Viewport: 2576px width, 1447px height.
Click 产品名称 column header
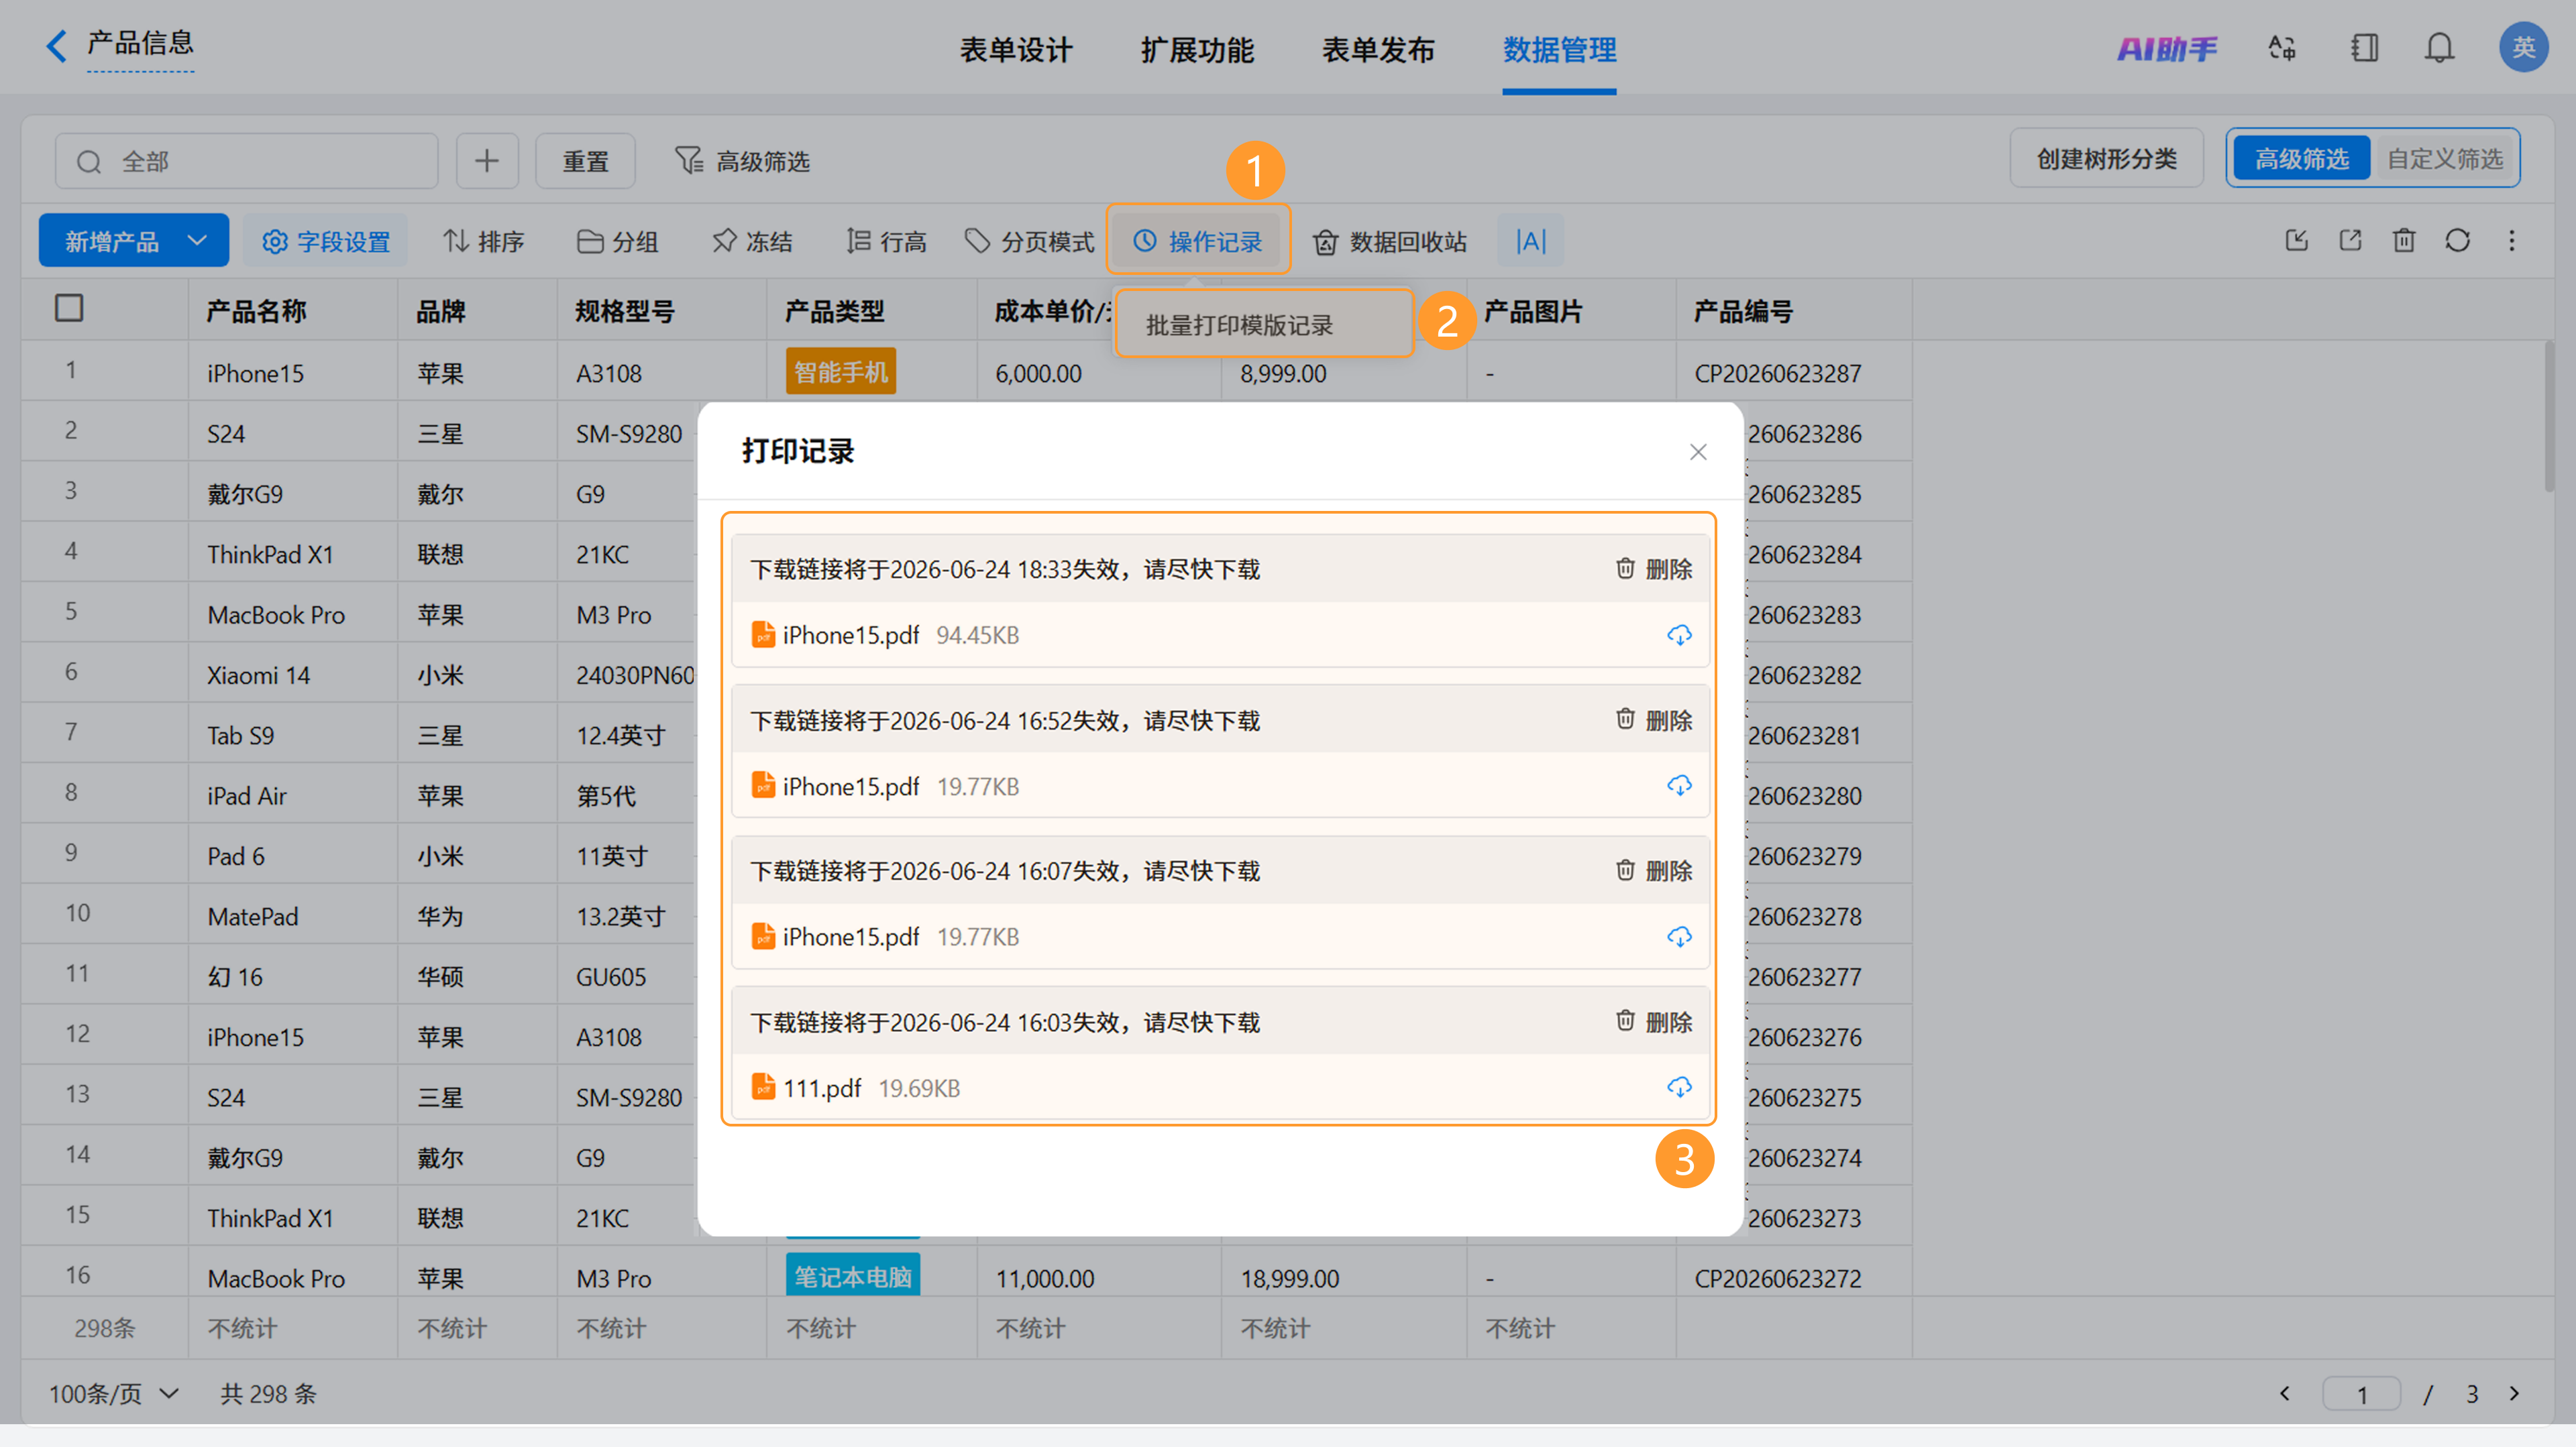point(256,310)
